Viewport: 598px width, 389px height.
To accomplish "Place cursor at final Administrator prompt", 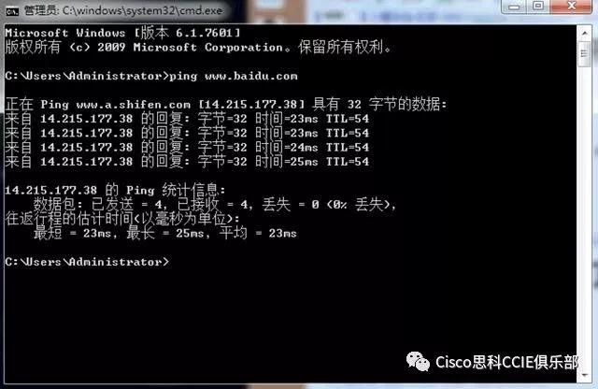I will pos(172,262).
